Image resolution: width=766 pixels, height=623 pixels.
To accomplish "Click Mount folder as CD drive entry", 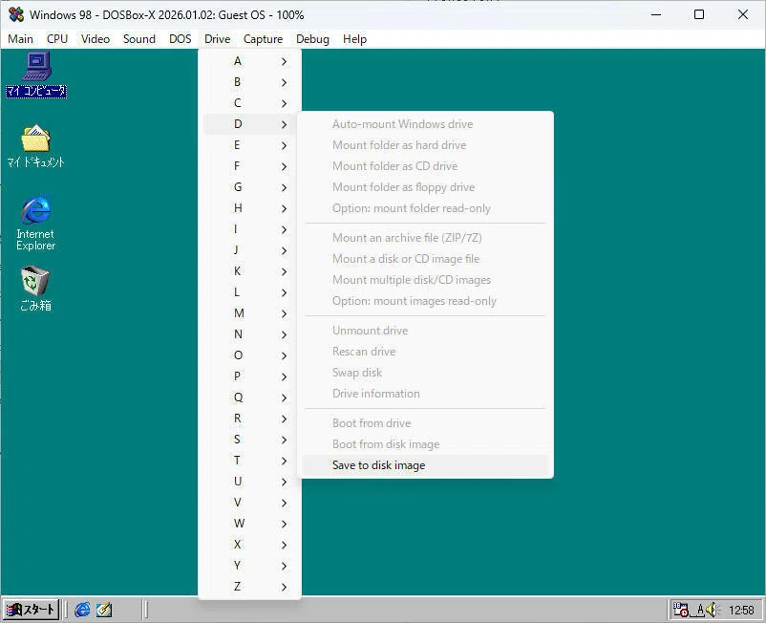I will (x=425, y=166).
